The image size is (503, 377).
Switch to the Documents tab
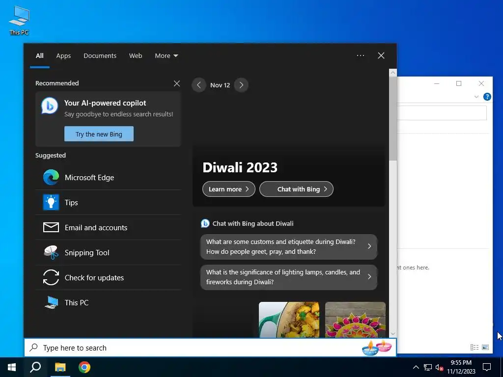click(x=100, y=56)
